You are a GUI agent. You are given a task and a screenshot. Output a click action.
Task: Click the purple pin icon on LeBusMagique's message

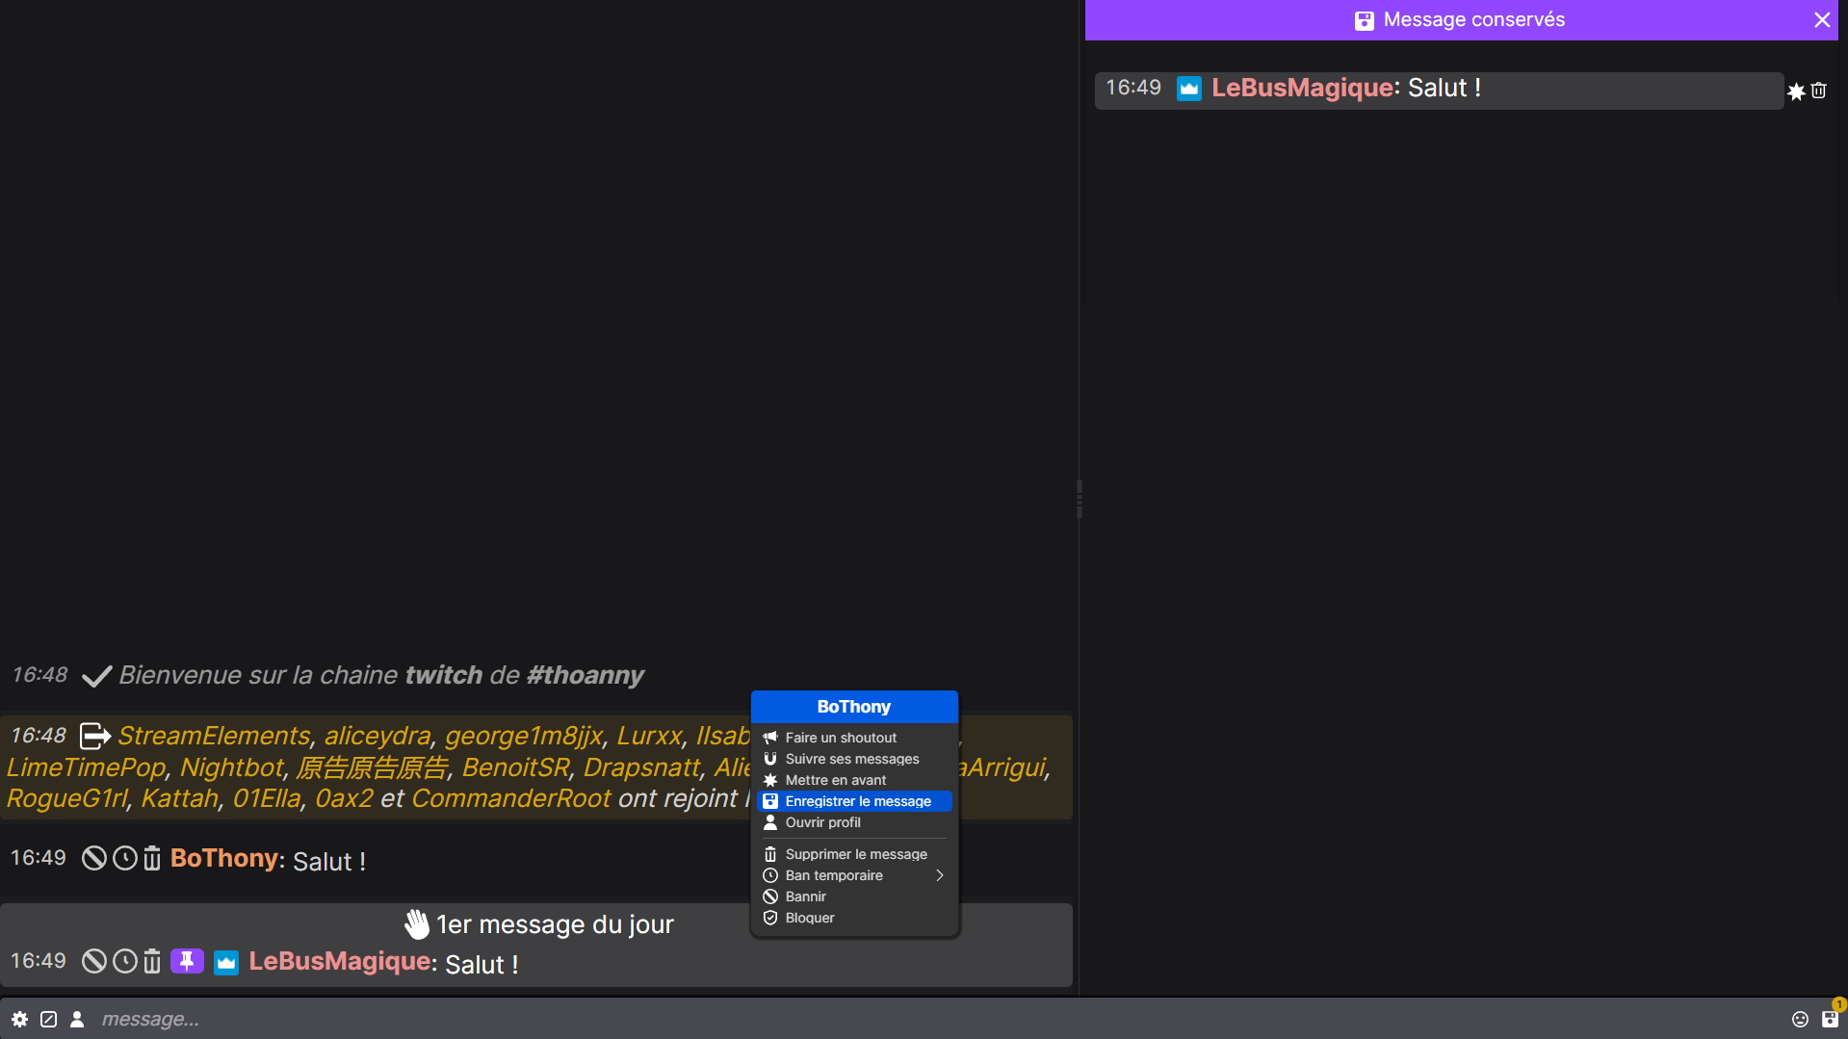(x=187, y=961)
